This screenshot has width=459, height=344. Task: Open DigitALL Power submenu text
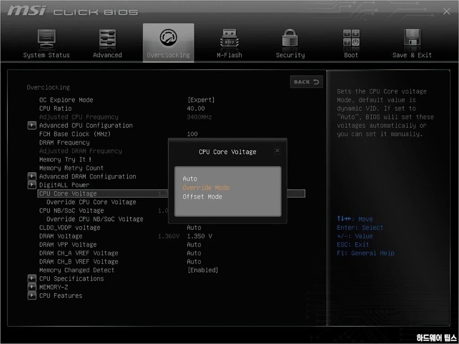click(x=64, y=185)
